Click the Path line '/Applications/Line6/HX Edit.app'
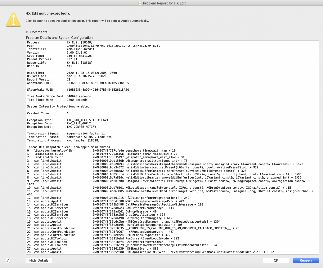Viewport: 323px width, 268px height. (94, 46)
